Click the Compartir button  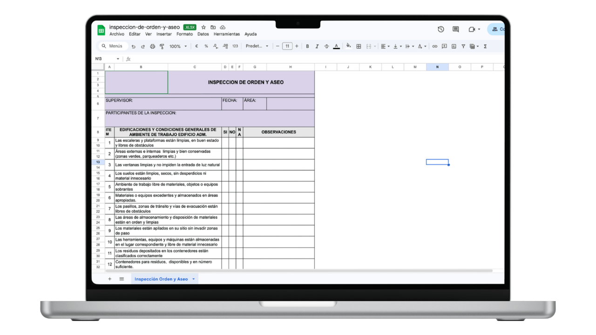click(x=496, y=29)
